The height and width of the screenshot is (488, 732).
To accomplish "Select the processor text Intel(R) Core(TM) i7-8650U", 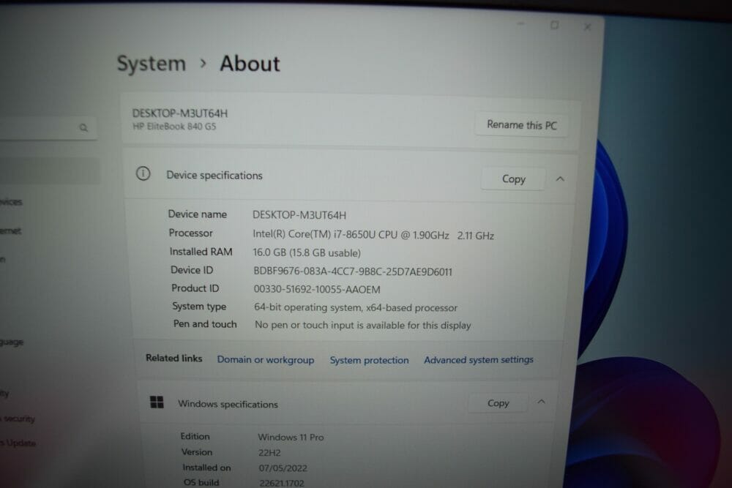I will pyautogui.click(x=314, y=234).
